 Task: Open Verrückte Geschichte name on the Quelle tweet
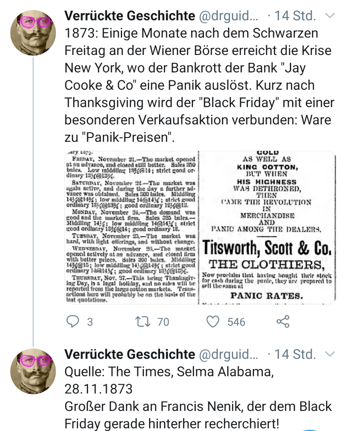pyautogui.click(x=129, y=353)
